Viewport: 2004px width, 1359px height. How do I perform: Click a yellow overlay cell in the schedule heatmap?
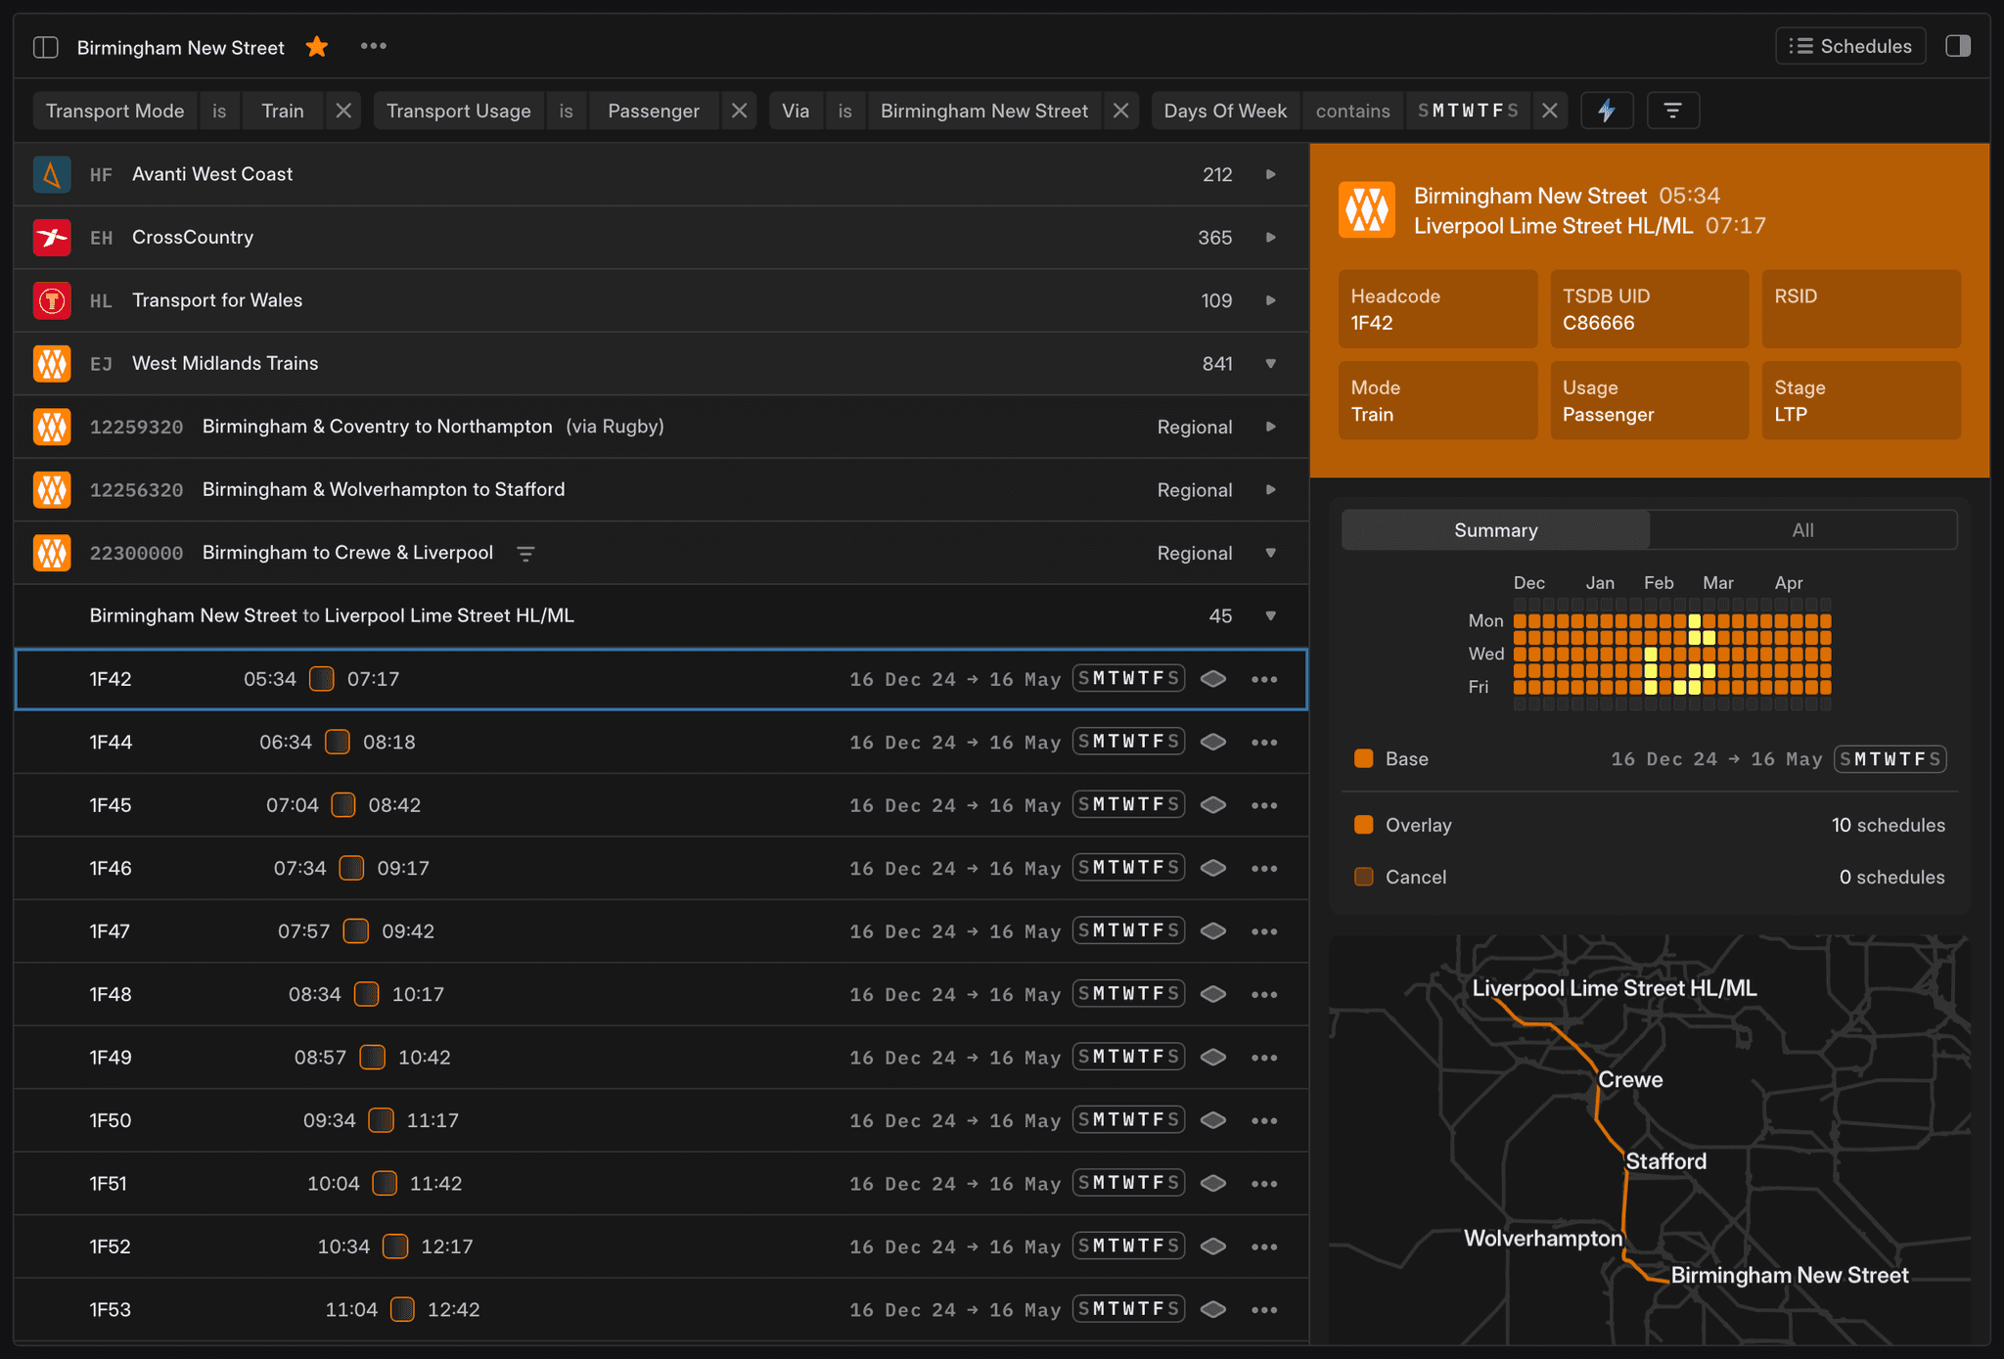(x=1694, y=619)
